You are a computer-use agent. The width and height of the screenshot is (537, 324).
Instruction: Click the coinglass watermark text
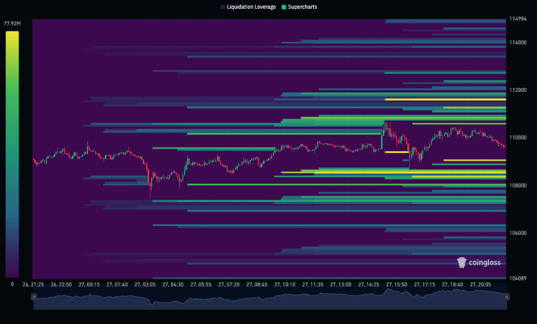[485, 262]
